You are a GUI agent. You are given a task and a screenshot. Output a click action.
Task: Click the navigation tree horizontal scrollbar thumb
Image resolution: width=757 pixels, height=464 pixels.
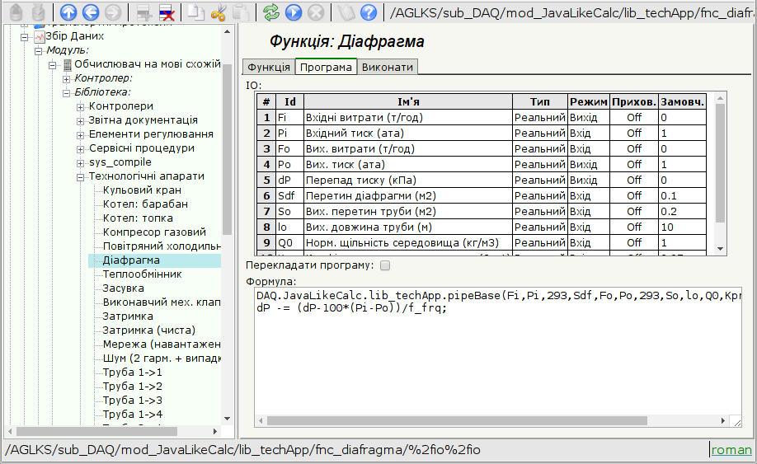(96, 431)
